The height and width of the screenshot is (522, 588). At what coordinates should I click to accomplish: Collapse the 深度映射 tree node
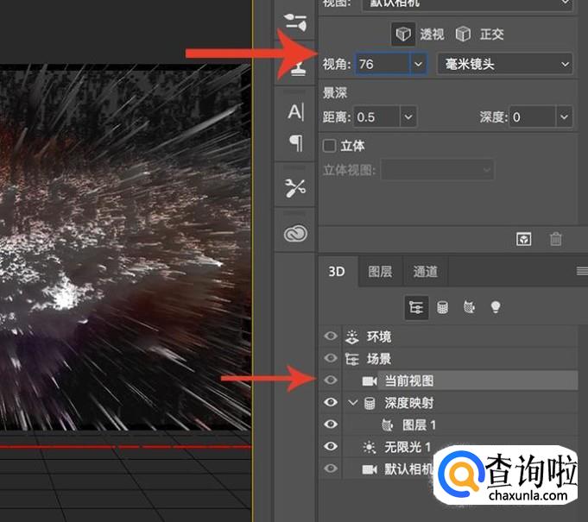(x=352, y=403)
